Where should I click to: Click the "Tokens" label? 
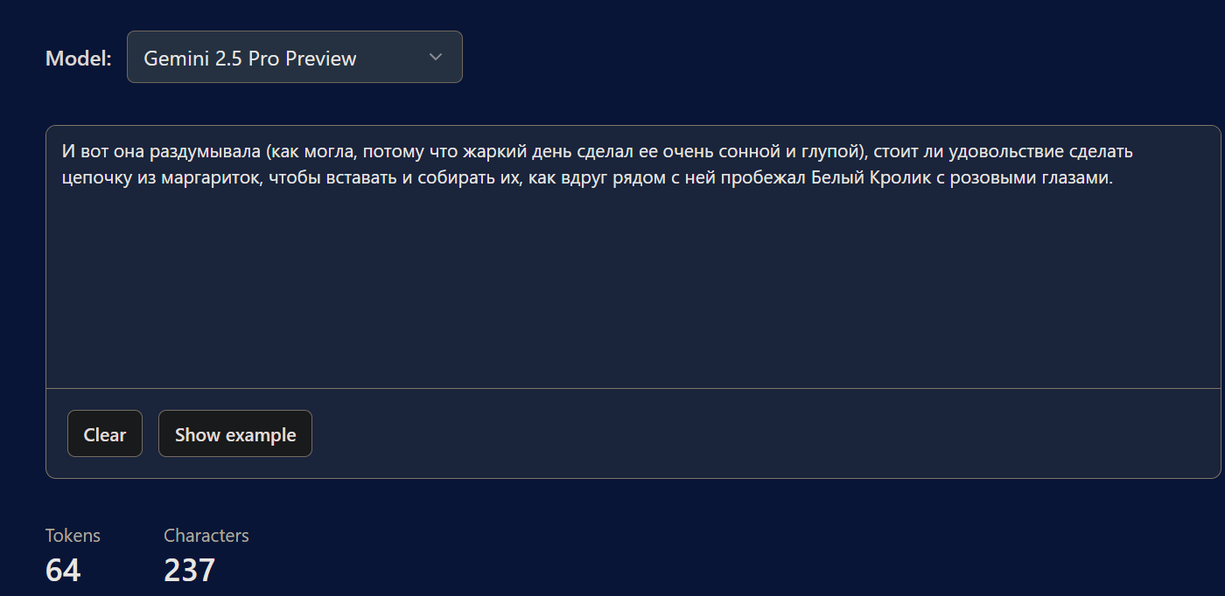pos(73,536)
